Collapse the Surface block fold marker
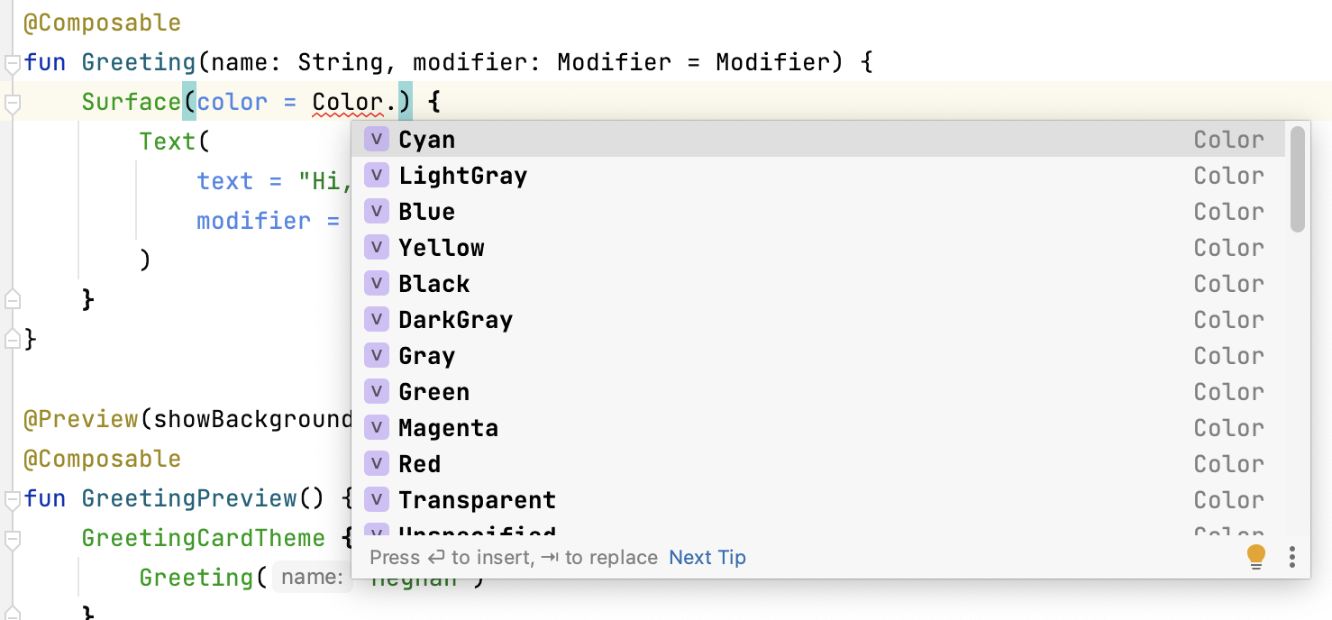This screenshot has height=620, width=1332. tap(12, 104)
